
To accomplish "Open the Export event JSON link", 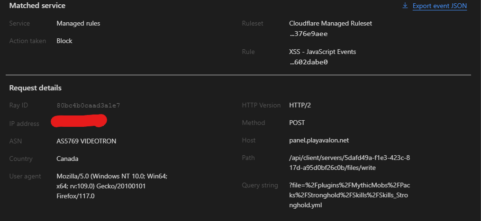I will click(440, 6).
